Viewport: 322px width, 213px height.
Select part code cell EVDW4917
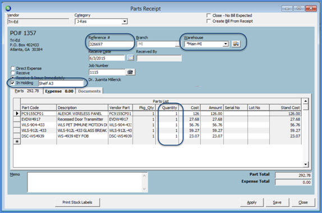pos(38,119)
